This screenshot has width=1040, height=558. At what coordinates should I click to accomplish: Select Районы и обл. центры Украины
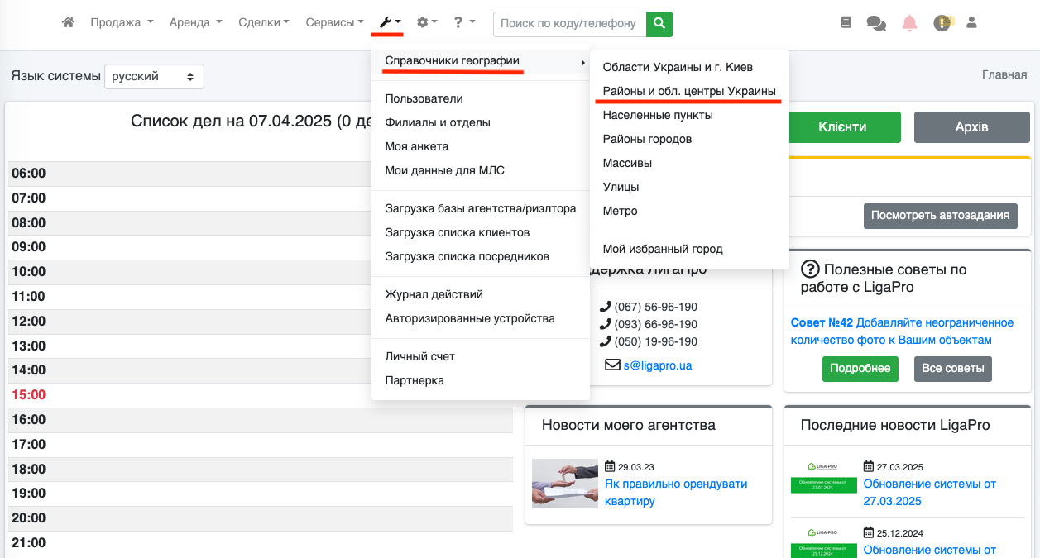(x=688, y=91)
